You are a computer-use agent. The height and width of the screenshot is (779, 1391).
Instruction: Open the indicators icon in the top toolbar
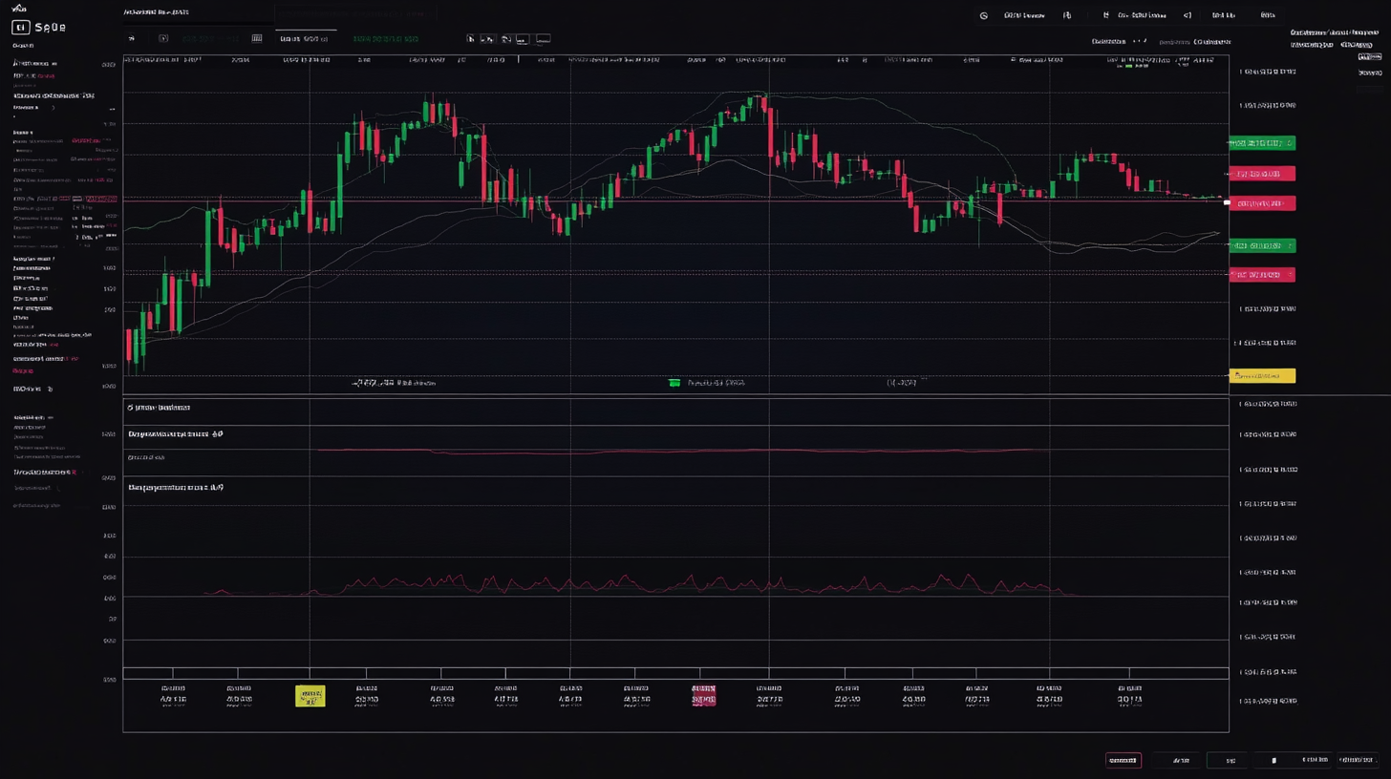click(x=506, y=38)
